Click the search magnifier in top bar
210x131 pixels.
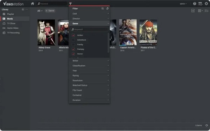coord(39,3)
